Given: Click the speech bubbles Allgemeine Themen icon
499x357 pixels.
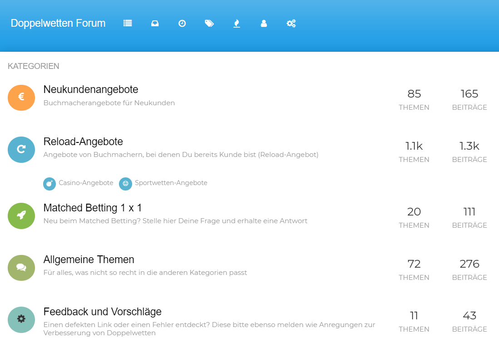Looking at the screenshot, I should click(x=21, y=268).
